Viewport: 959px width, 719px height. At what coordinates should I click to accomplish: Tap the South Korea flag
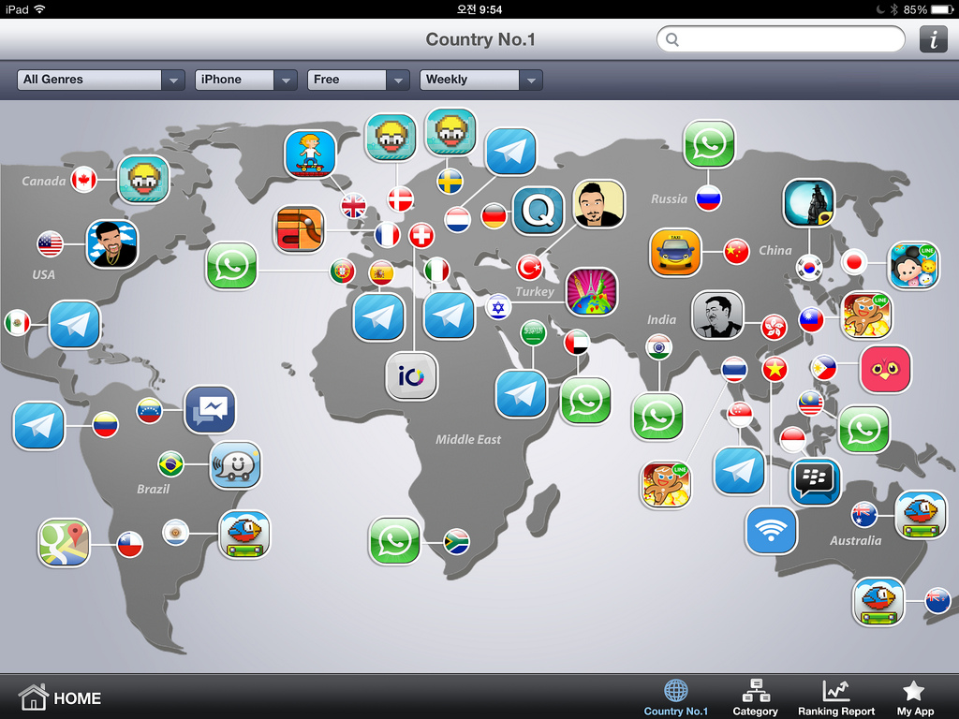point(809,267)
